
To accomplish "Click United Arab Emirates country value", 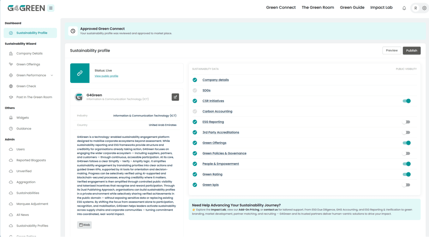I will [163, 125].
